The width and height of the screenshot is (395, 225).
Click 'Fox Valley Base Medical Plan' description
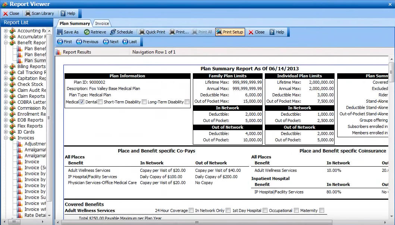[115, 89]
